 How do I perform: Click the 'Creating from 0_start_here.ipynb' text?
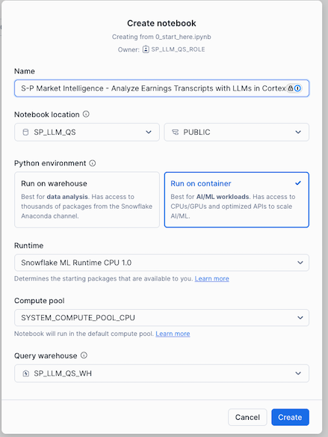click(161, 37)
